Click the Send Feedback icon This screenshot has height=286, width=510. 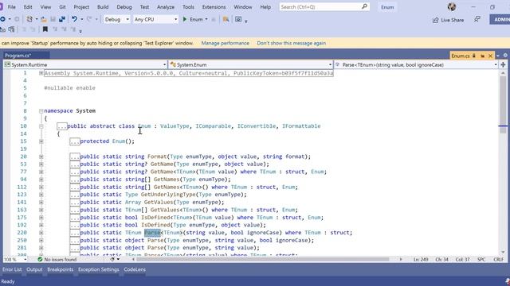pyautogui.click(x=477, y=19)
